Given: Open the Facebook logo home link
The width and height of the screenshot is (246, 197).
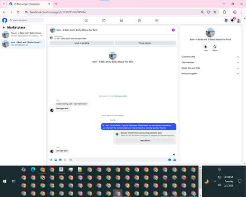Looking at the screenshot, I should tap(4, 20).
